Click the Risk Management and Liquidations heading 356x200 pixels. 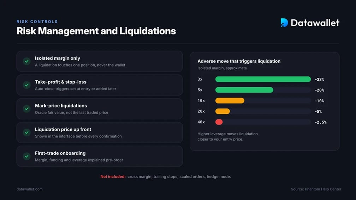pyautogui.click(x=96, y=31)
